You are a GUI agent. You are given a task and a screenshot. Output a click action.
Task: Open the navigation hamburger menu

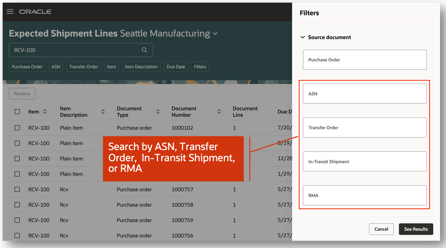[x=10, y=11]
